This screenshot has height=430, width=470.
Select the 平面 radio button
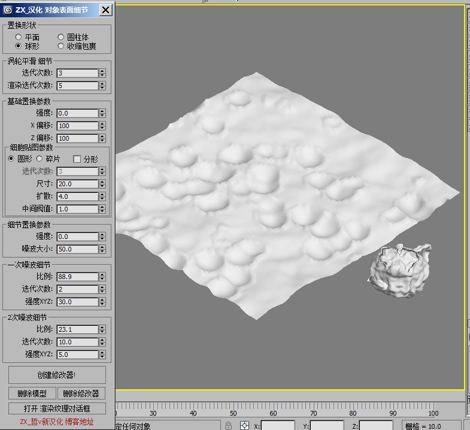point(19,37)
